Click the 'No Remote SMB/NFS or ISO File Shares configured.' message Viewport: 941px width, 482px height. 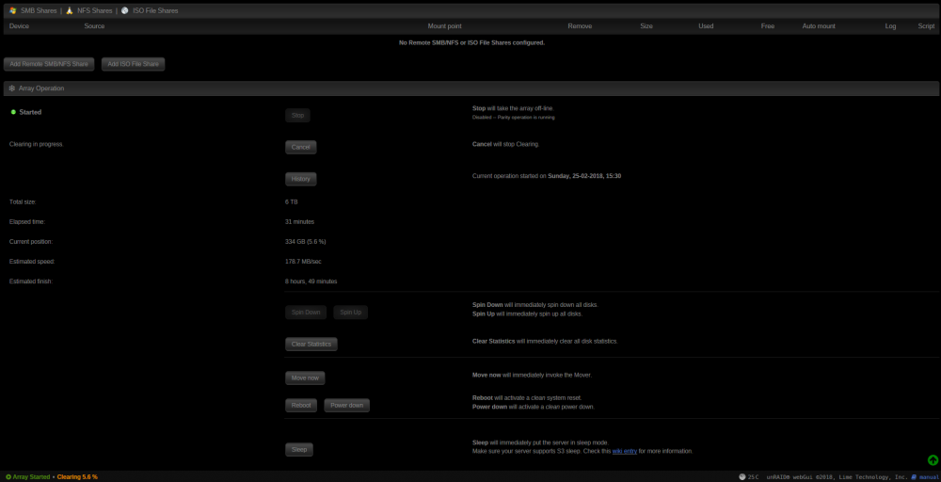[x=471, y=43]
